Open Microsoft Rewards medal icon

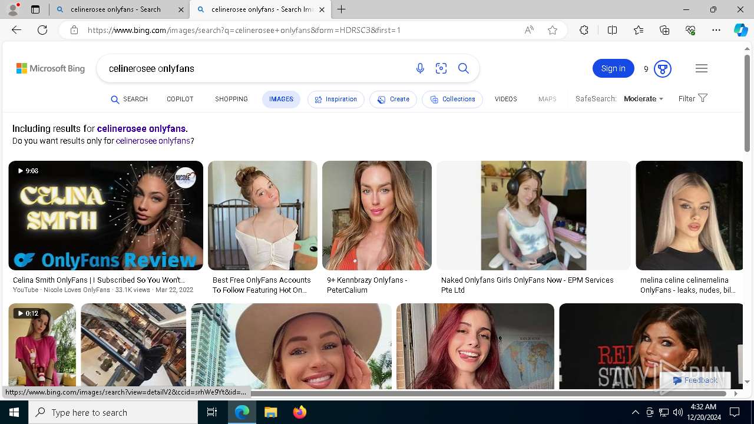click(x=663, y=69)
